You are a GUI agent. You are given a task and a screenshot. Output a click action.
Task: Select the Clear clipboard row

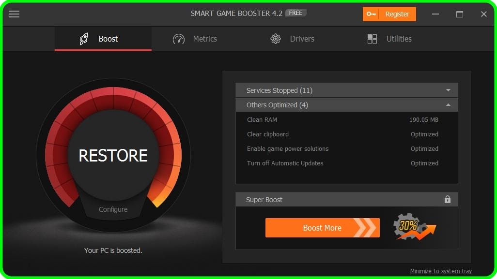coord(347,134)
